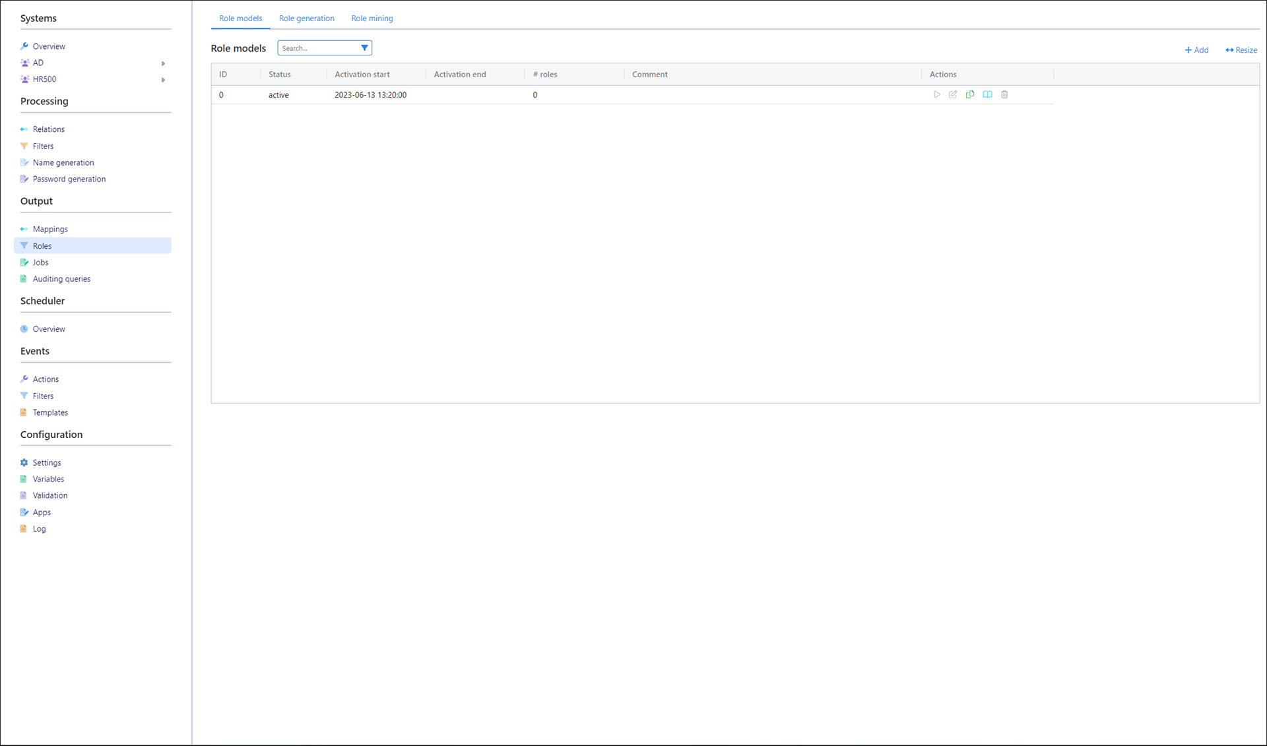Click the filter funnel icon in search box

(x=364, y=48)
